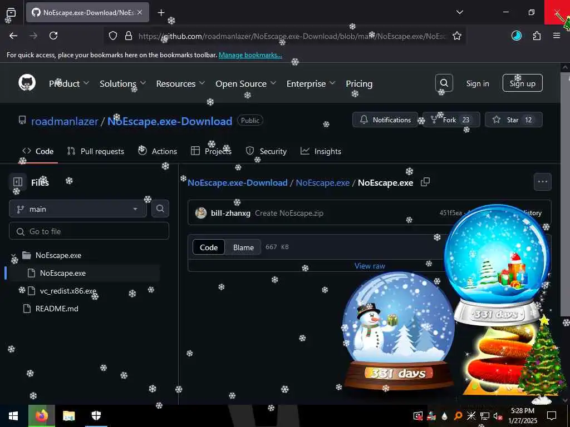Open File Explorer on the taskbar
The image size is (570, 427).
68,416
